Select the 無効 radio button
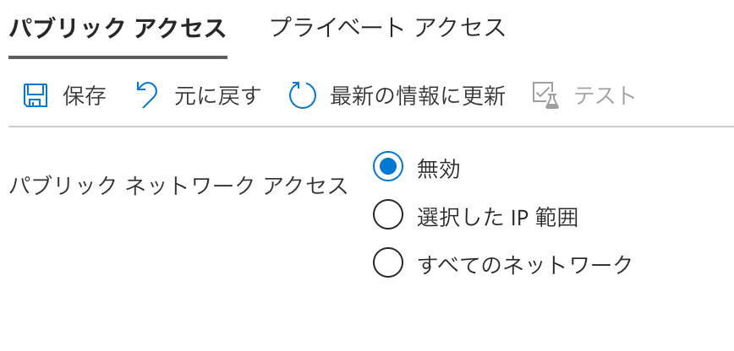This screenshot has height=351, width=734. point(388,167)
